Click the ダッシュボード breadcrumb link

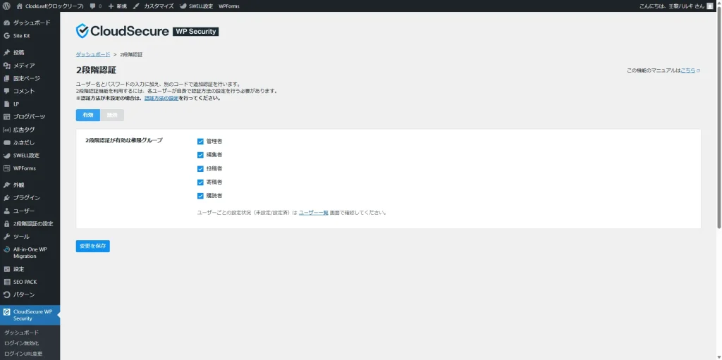click(x=92, y=54)
